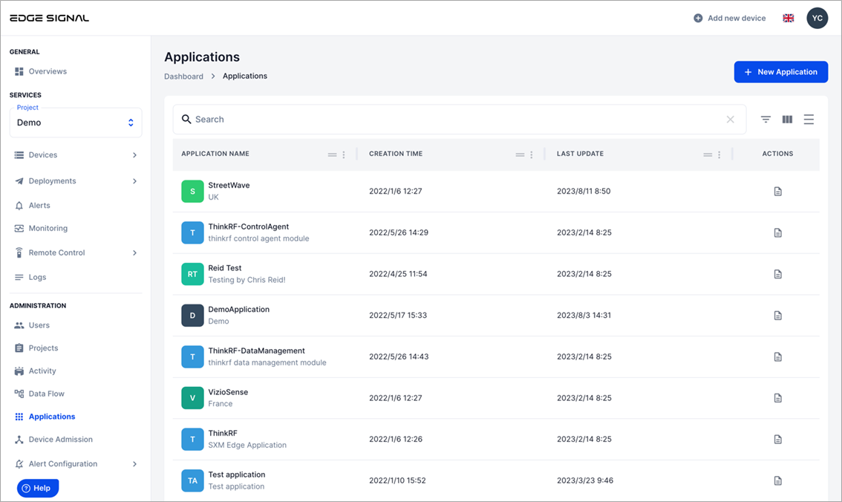The image size is (842, 502).
Task: Click the 'Testing by Chris Reid!' description
Action: (x=247, y=280)
